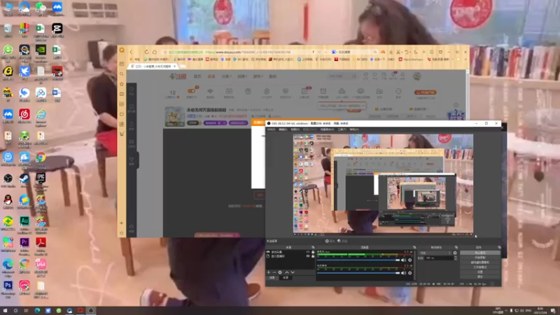Open favorites star in the browser sidebar
The height and width of the screenshot is (315, 560).
coord(122,84)
